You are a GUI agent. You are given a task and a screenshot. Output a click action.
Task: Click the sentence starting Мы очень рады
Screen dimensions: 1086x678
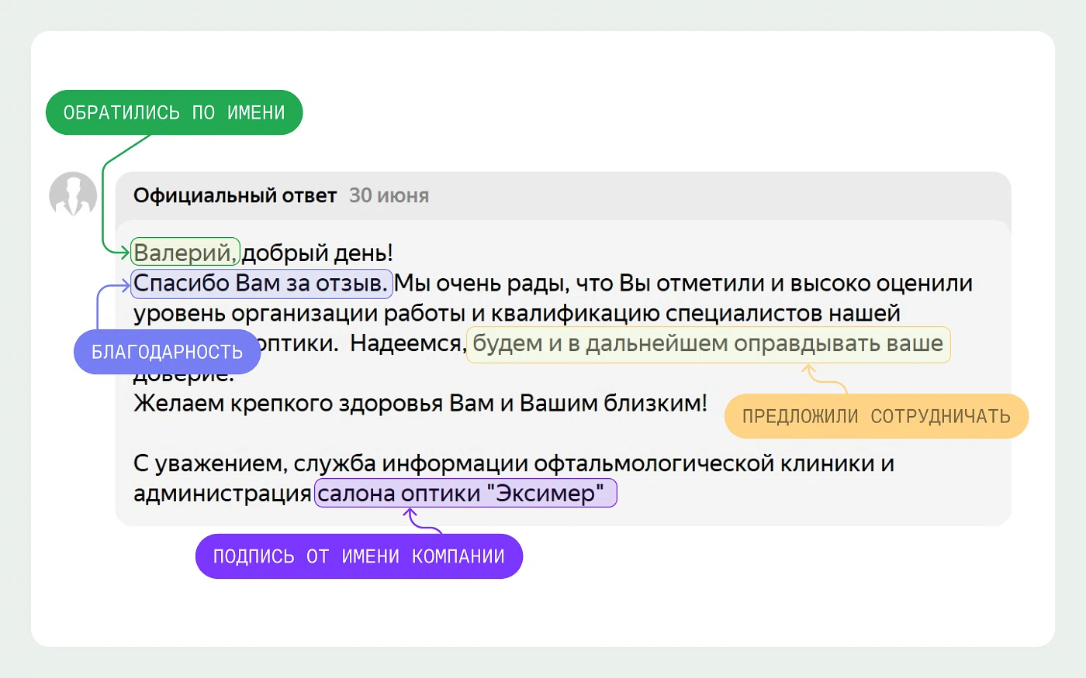pyautogui.click(x=683, y=284)
